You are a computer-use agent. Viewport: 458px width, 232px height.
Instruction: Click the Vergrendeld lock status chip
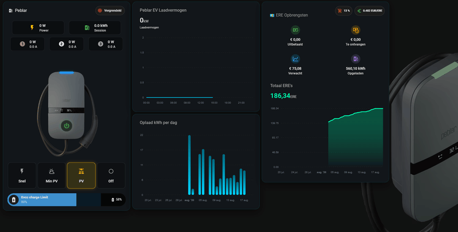coord(110,10)
